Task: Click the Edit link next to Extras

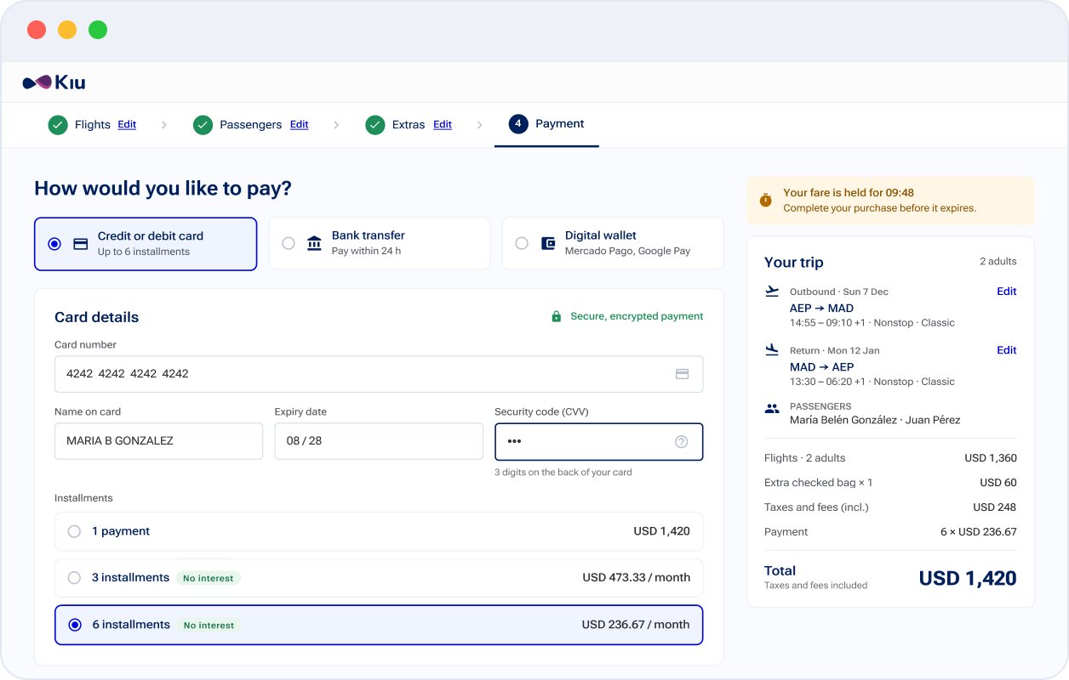Action: click(x=443, y=125)
